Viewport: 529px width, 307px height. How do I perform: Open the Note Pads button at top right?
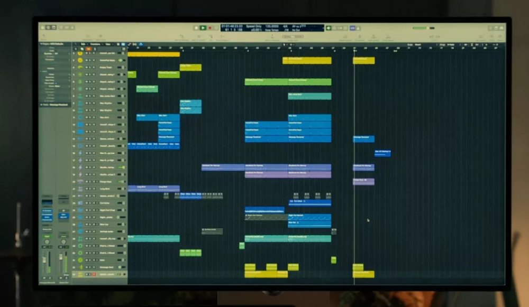496,28
